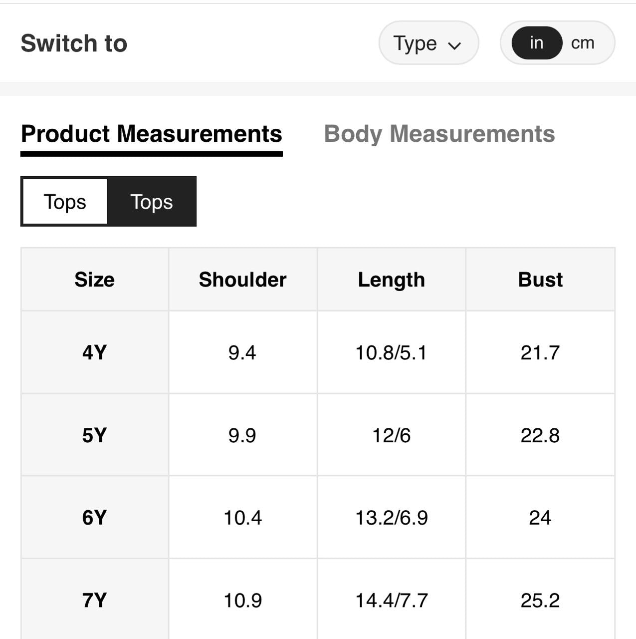Select the 6Y size row label
This screenshot has height=639, width=636.
[94, 518]
